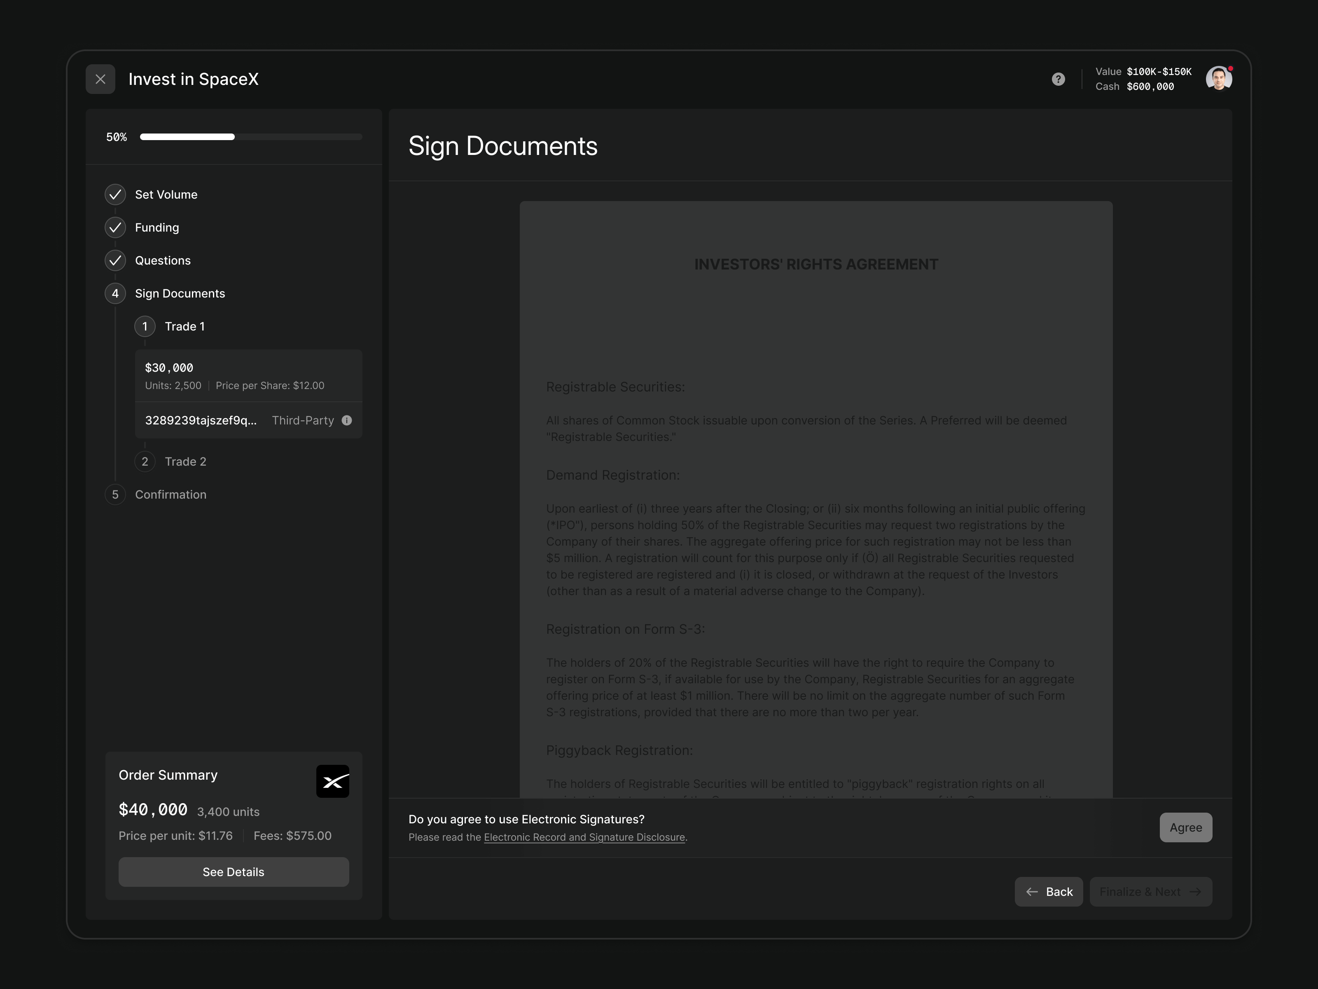Open Electronic Record and Signature Disclosure link
Viewport: 1318px width, 989px height.
pos(584,838)
